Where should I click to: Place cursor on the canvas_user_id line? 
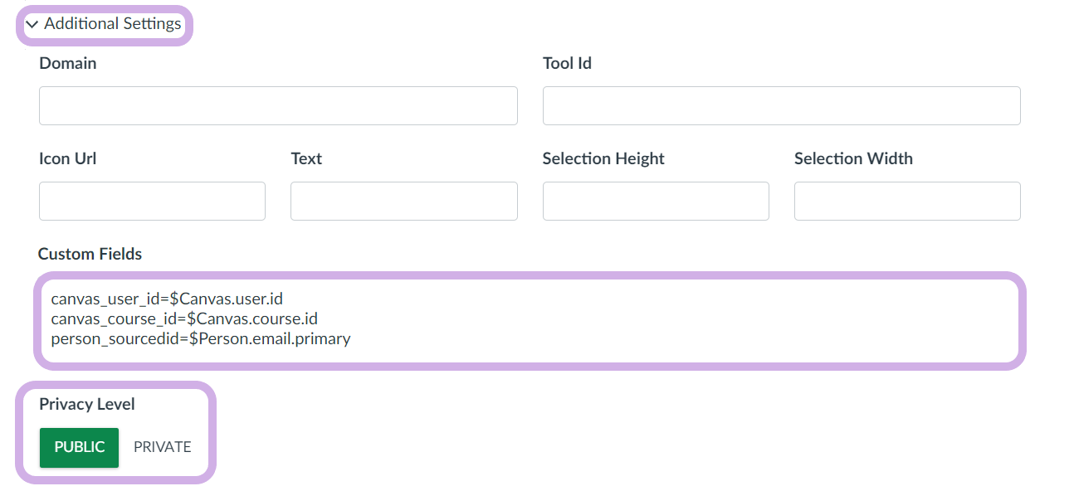(x=167, y=299)
